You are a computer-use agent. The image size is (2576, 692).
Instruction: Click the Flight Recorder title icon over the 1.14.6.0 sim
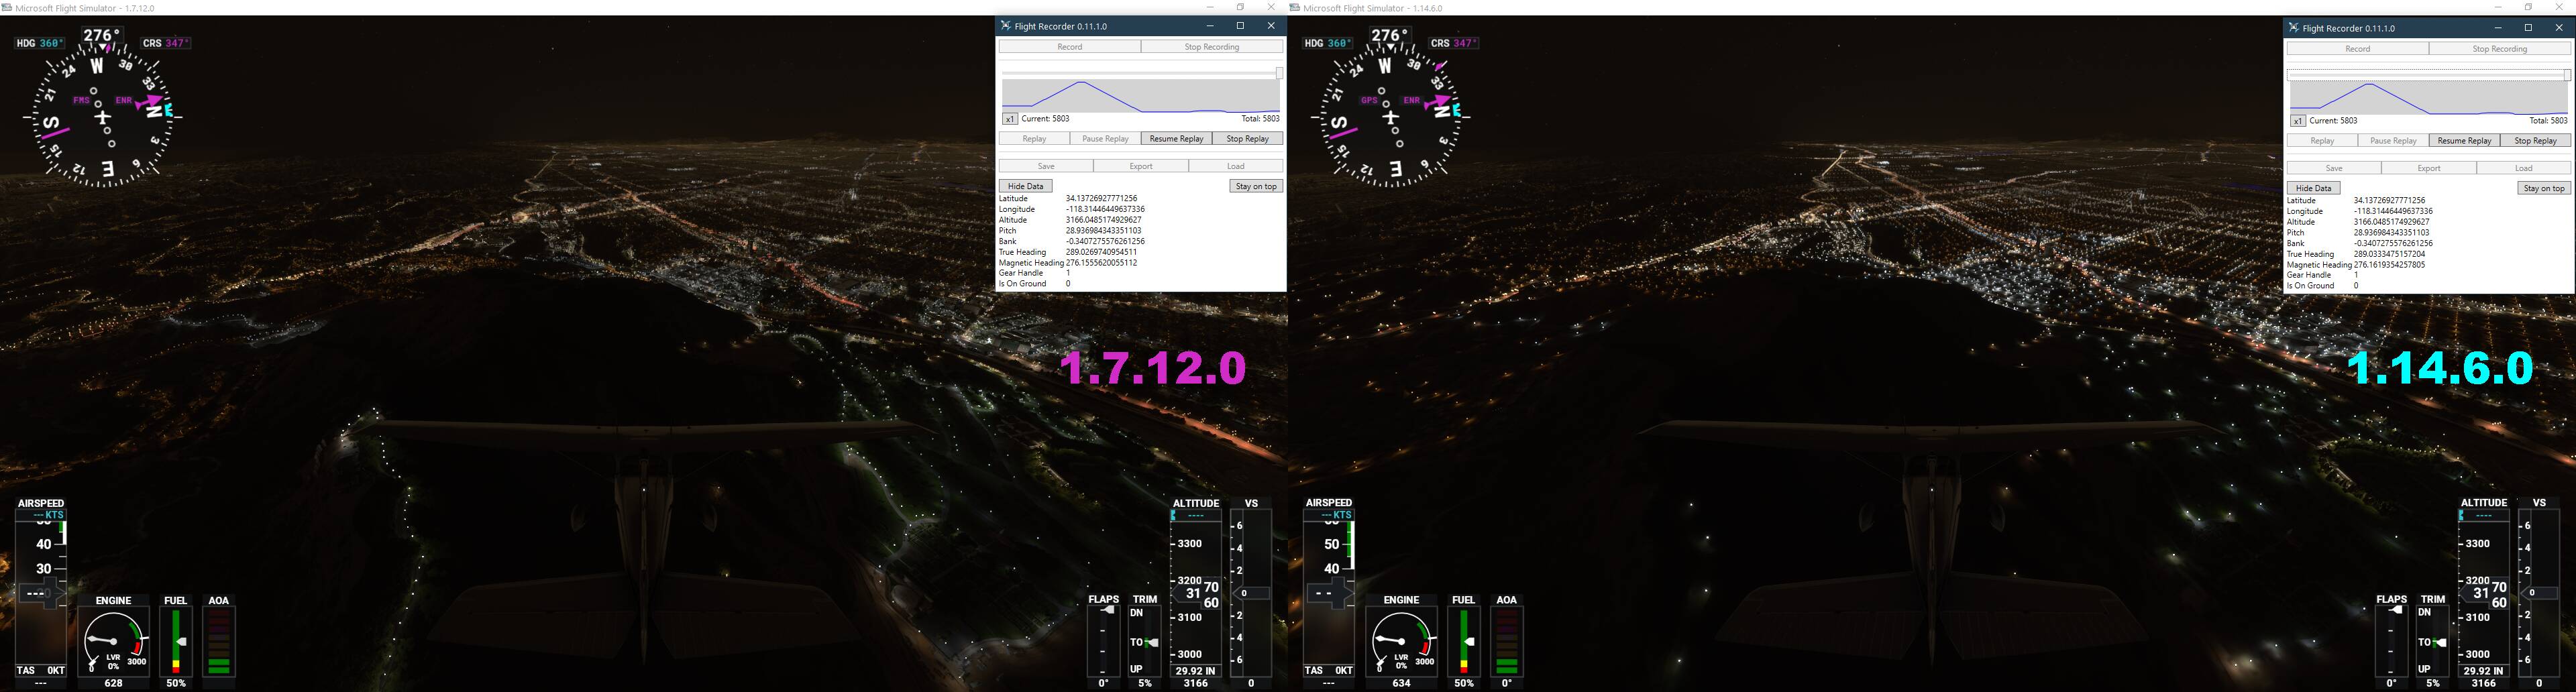2294,28
